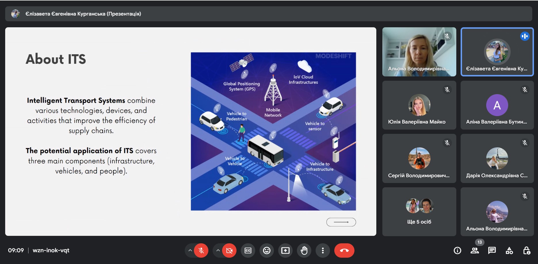This screenshot has height=264, width=538.
Task: Leave the call
Action: (x=344, y=250)
